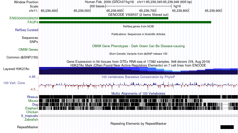Click the Common dbSNP(155) track label
The height and width of the screenshot is (133, 238).
coord(22,57)
